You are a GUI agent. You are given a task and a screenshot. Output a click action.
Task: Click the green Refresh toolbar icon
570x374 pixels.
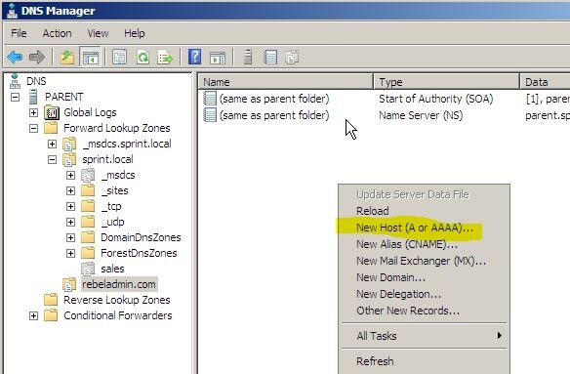[x=142, y=57]
